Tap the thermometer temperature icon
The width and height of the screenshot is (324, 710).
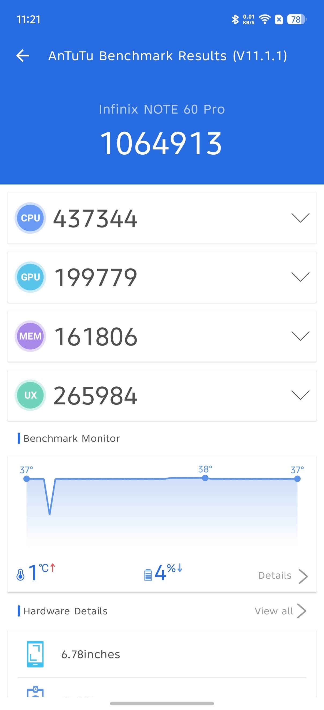click(20, 575)
